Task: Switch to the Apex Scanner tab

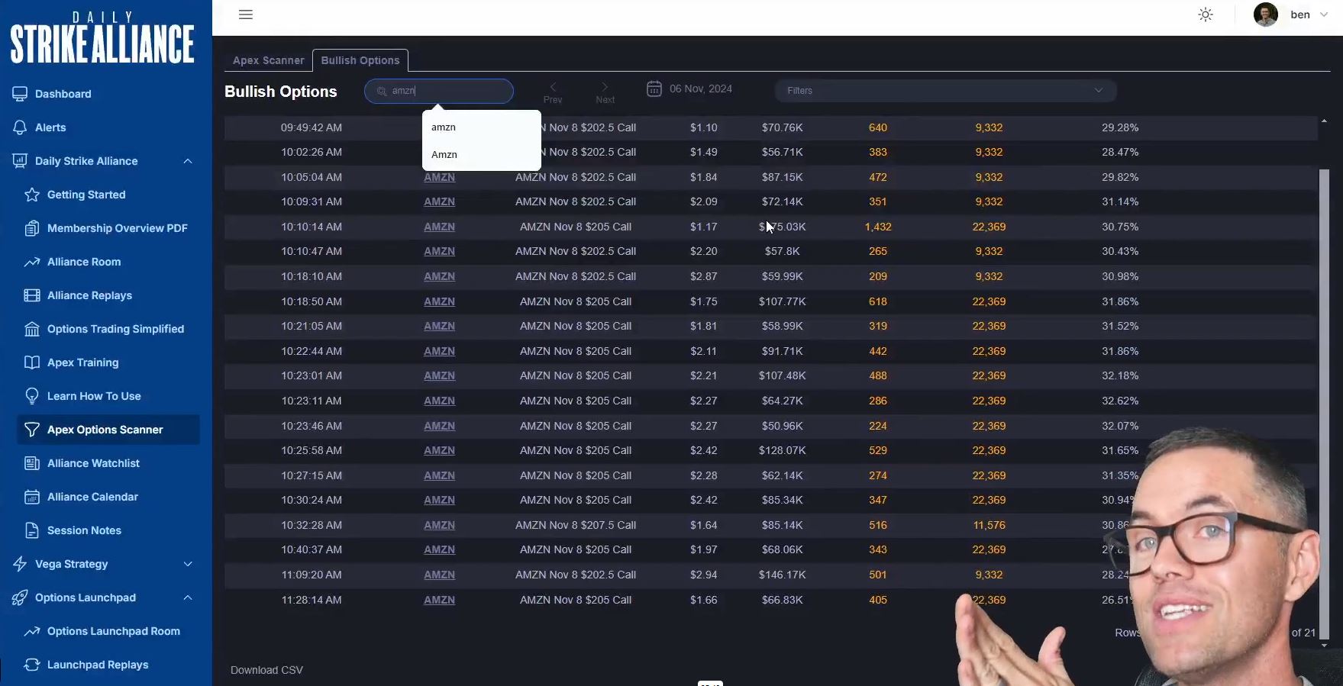Action: pyautogui.click(x=268, y=60)
